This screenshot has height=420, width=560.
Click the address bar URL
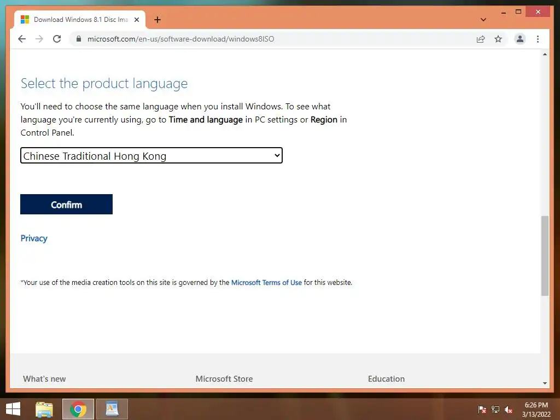(x=180, y=39)
